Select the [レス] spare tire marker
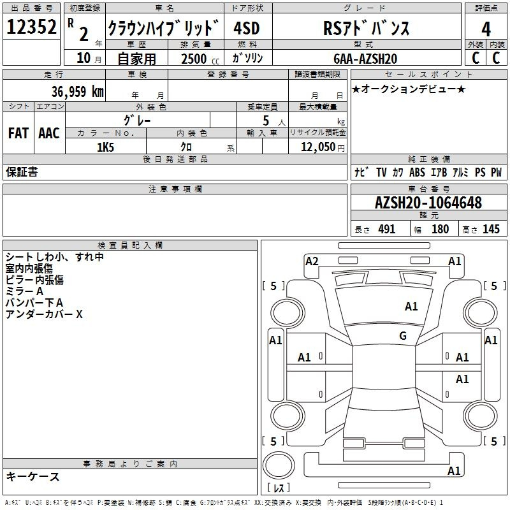Screen dimensions: 510x510 [x=278, y=488]
